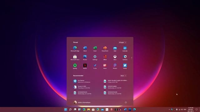Screen dimensions: 200x112
Task: Launch PicsArt from pinned apps
Action: tap(115, 66)
